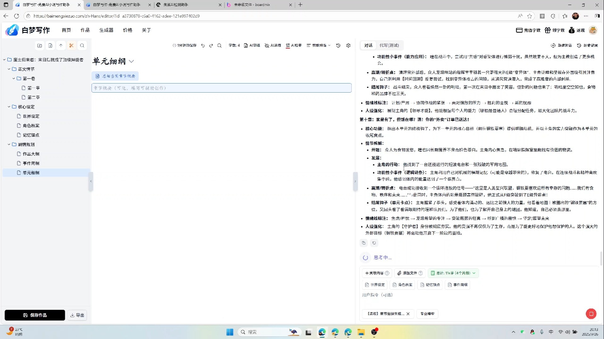Screen dimensions: 604x339
Task: Click the undo arrow in editor toolbar
Action: (x=203, y=46)
